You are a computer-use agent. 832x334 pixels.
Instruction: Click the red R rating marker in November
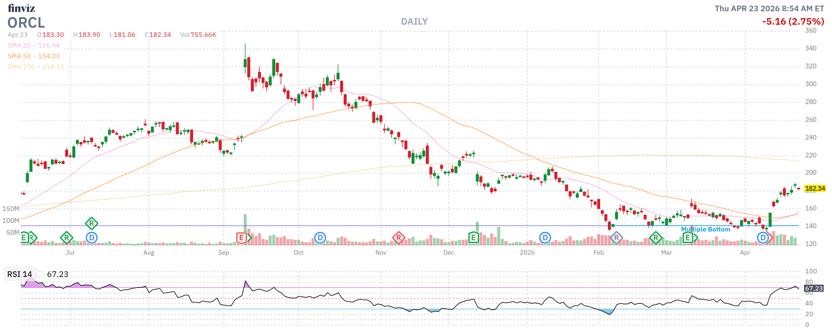(398, 238)
